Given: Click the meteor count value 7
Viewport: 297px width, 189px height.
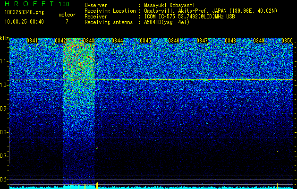Looking at the screenshot, I should pyautogui.click(x=67, y=22).
